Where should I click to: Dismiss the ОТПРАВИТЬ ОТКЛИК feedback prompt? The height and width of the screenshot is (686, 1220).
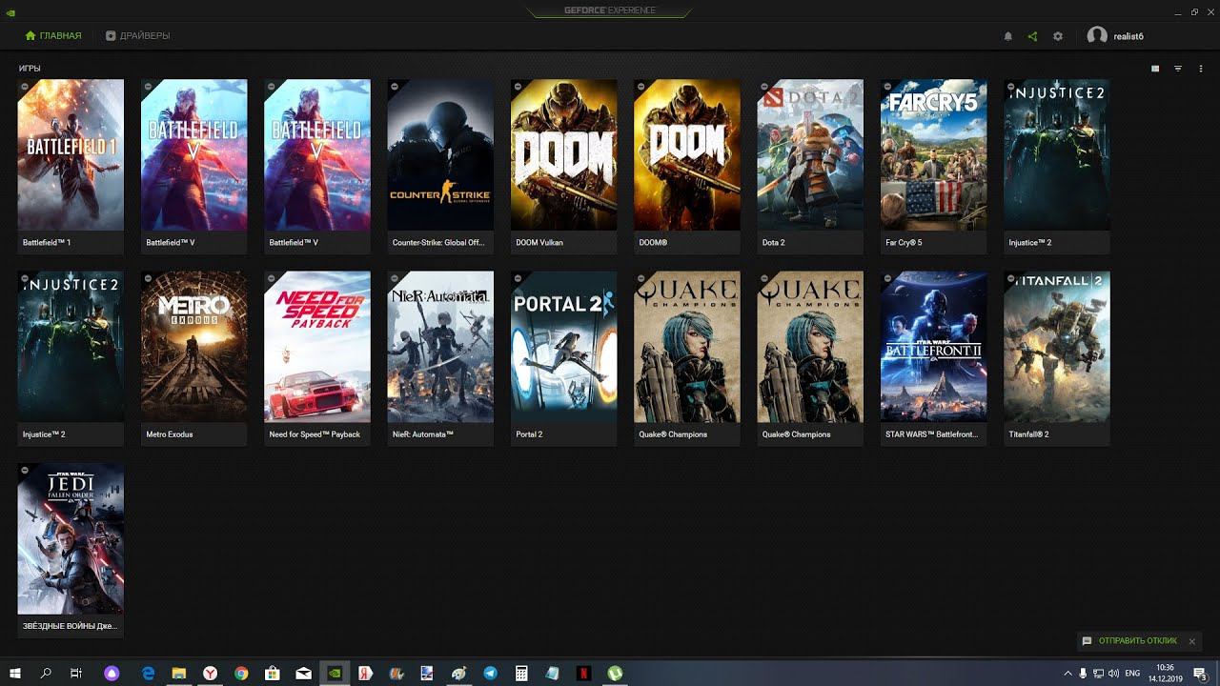(1192, 641)
